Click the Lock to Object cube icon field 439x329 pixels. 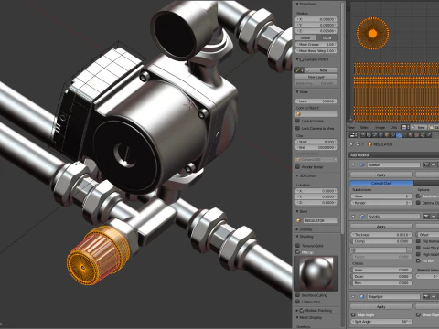point(316,114)
